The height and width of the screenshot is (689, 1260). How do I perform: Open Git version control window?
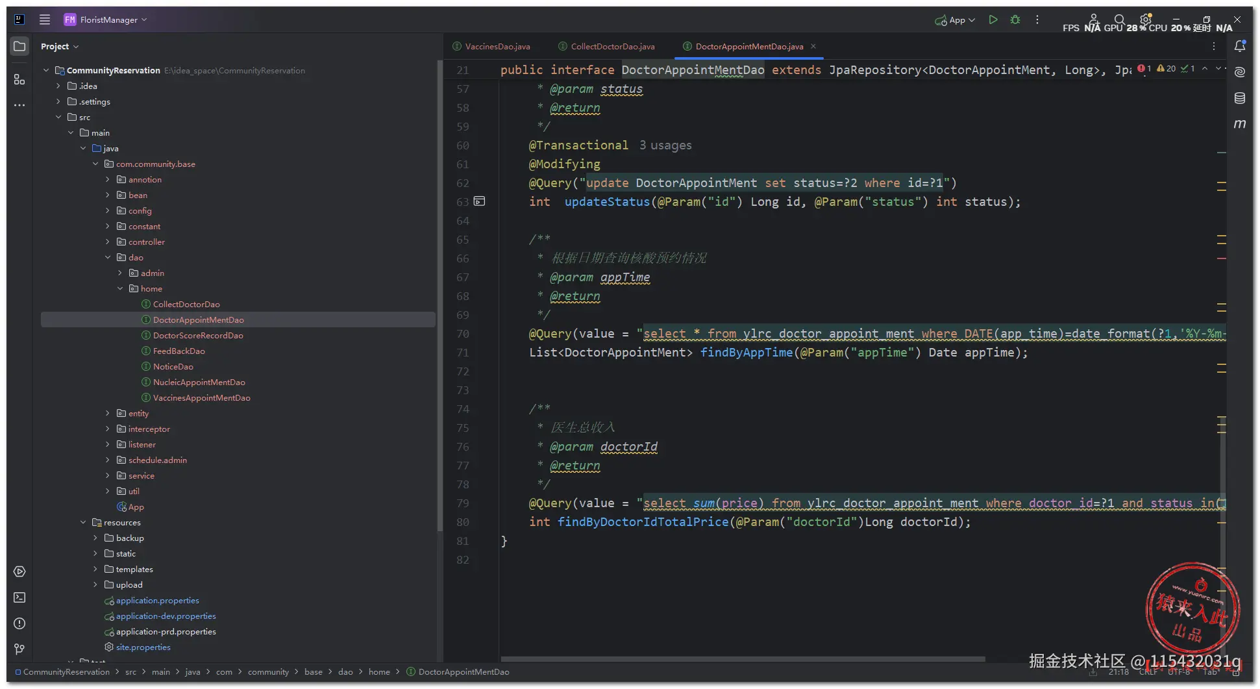[19, 649]
